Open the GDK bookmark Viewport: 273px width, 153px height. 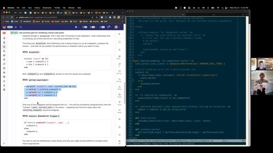(104, 22)
